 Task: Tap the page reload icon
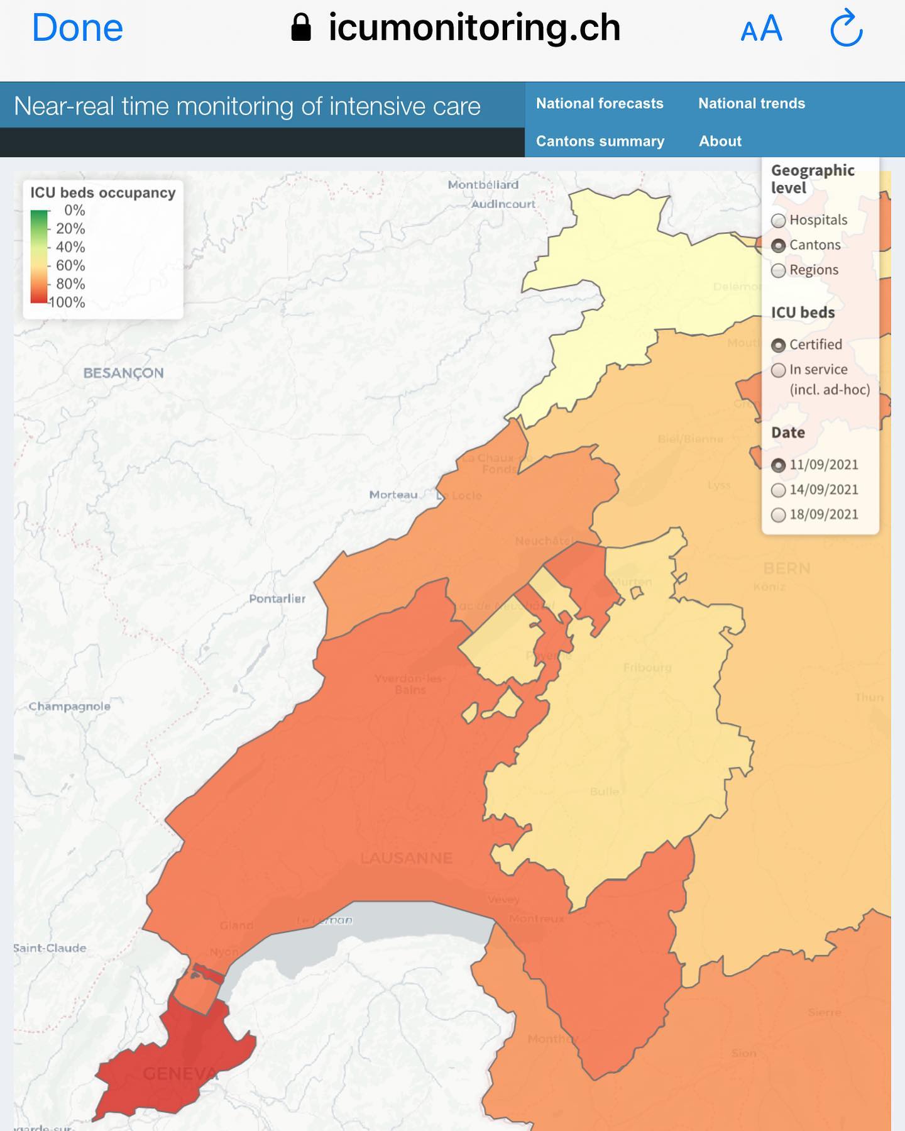[x=846, y=28]
